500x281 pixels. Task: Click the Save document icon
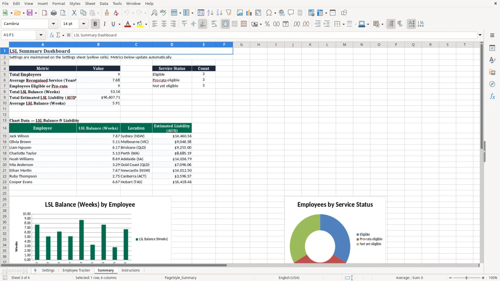(x=30, y=13)
